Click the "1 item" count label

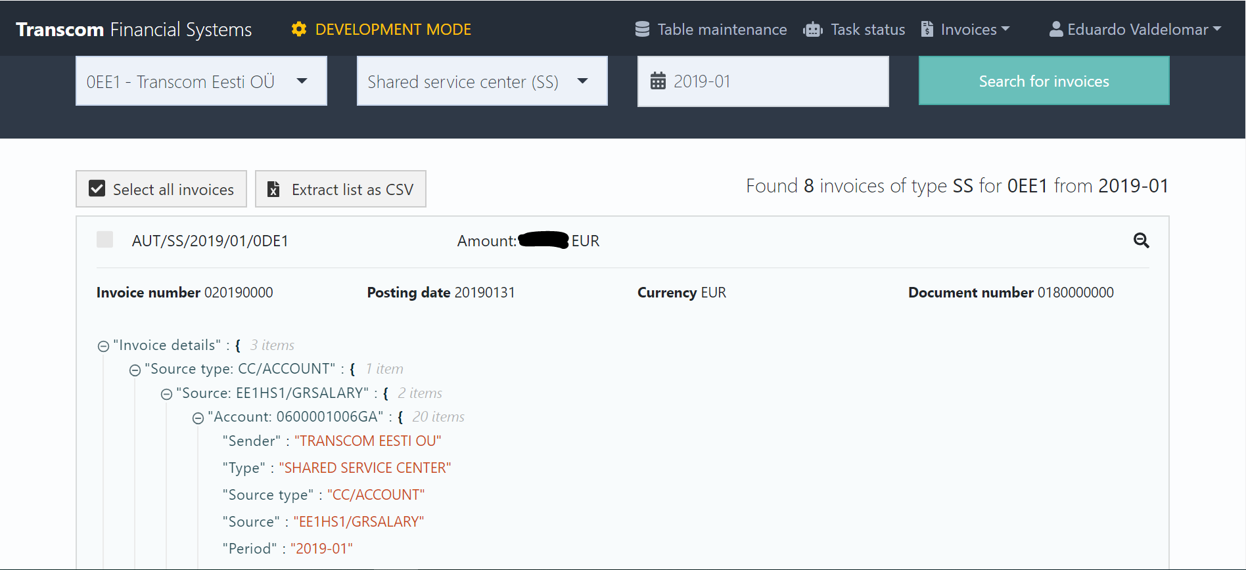tap(384, 369)
